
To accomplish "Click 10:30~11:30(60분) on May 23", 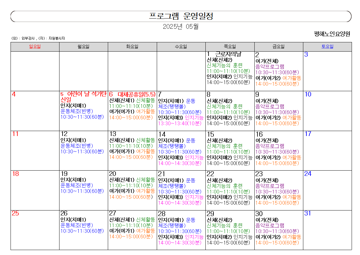I will pyautogui.click(x=277, y=192).
